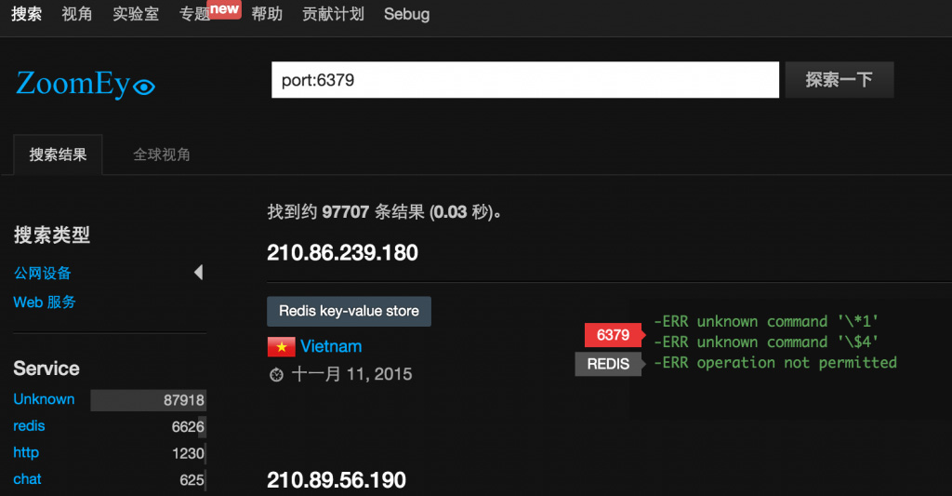952x496 pixels.
Task: Click the ZoomEye logo eye icon
Action: tap(143, 87)
